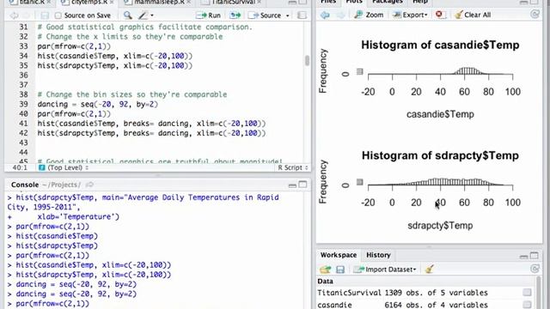Screen dimensions: 550x309
Task: Open the Import Dataset dropdown
Action: coord(384,270)
